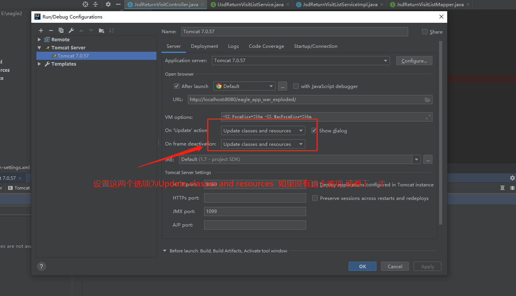
Task: Enable the with JavaScript debugger option
Action: pyautogui.click(x=296, y=86)
